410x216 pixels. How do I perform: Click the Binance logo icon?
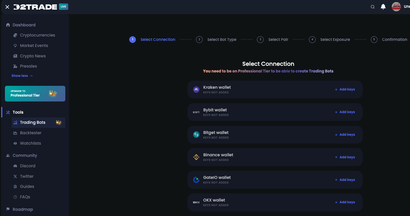pos(196,157)
